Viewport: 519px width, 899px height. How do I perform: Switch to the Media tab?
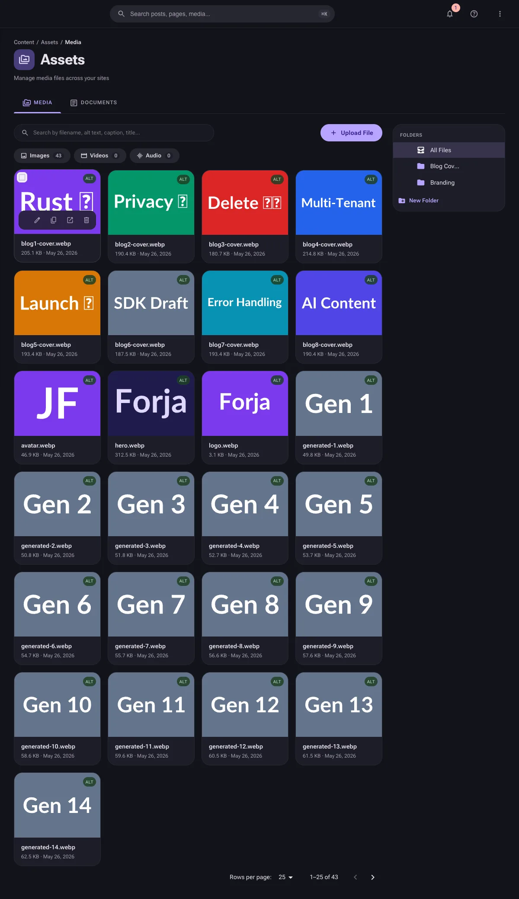click(x=37, y=102)
